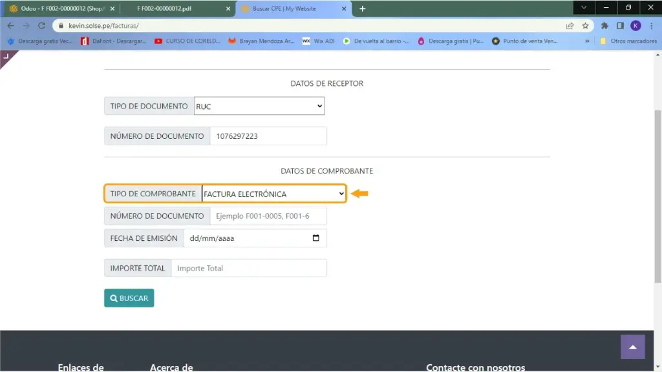Viewport: 662px width, 372px height.
Task: Click the scroll-to-top arrow button
Action: [633, 347]
